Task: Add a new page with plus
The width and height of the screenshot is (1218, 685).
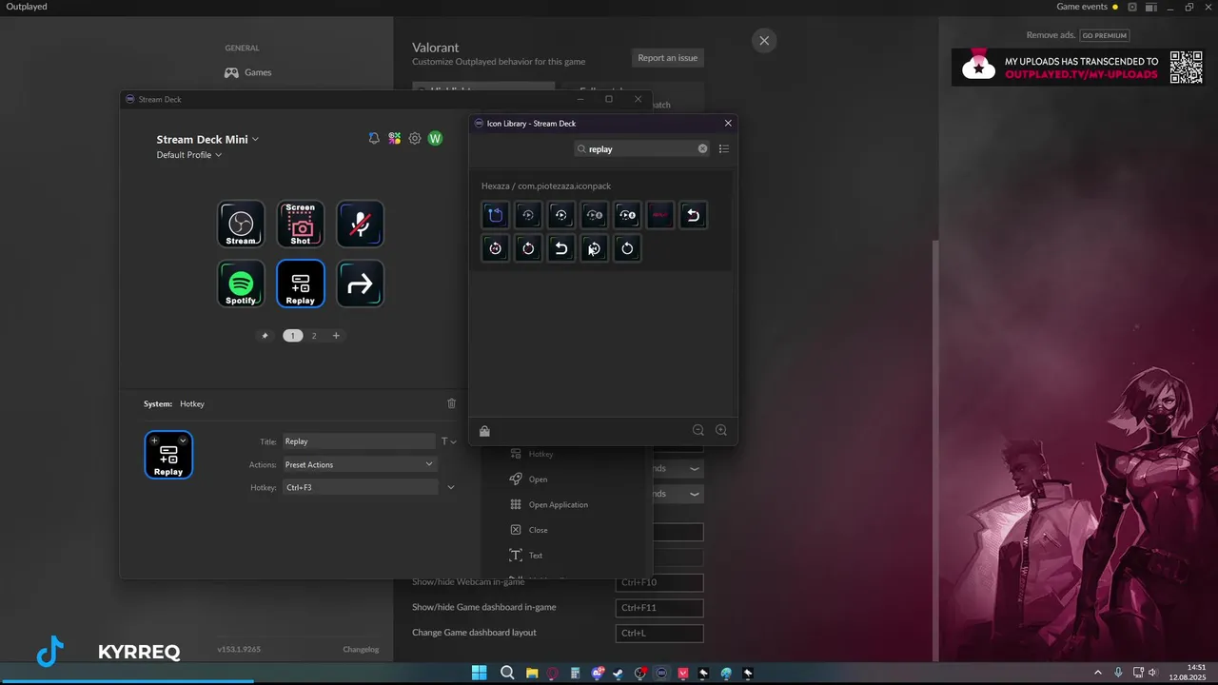Action: coord(336,336)
